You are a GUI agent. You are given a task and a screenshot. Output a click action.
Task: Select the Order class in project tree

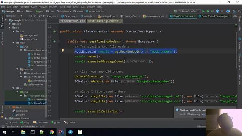pyautogui.click(x=34, y=54)
